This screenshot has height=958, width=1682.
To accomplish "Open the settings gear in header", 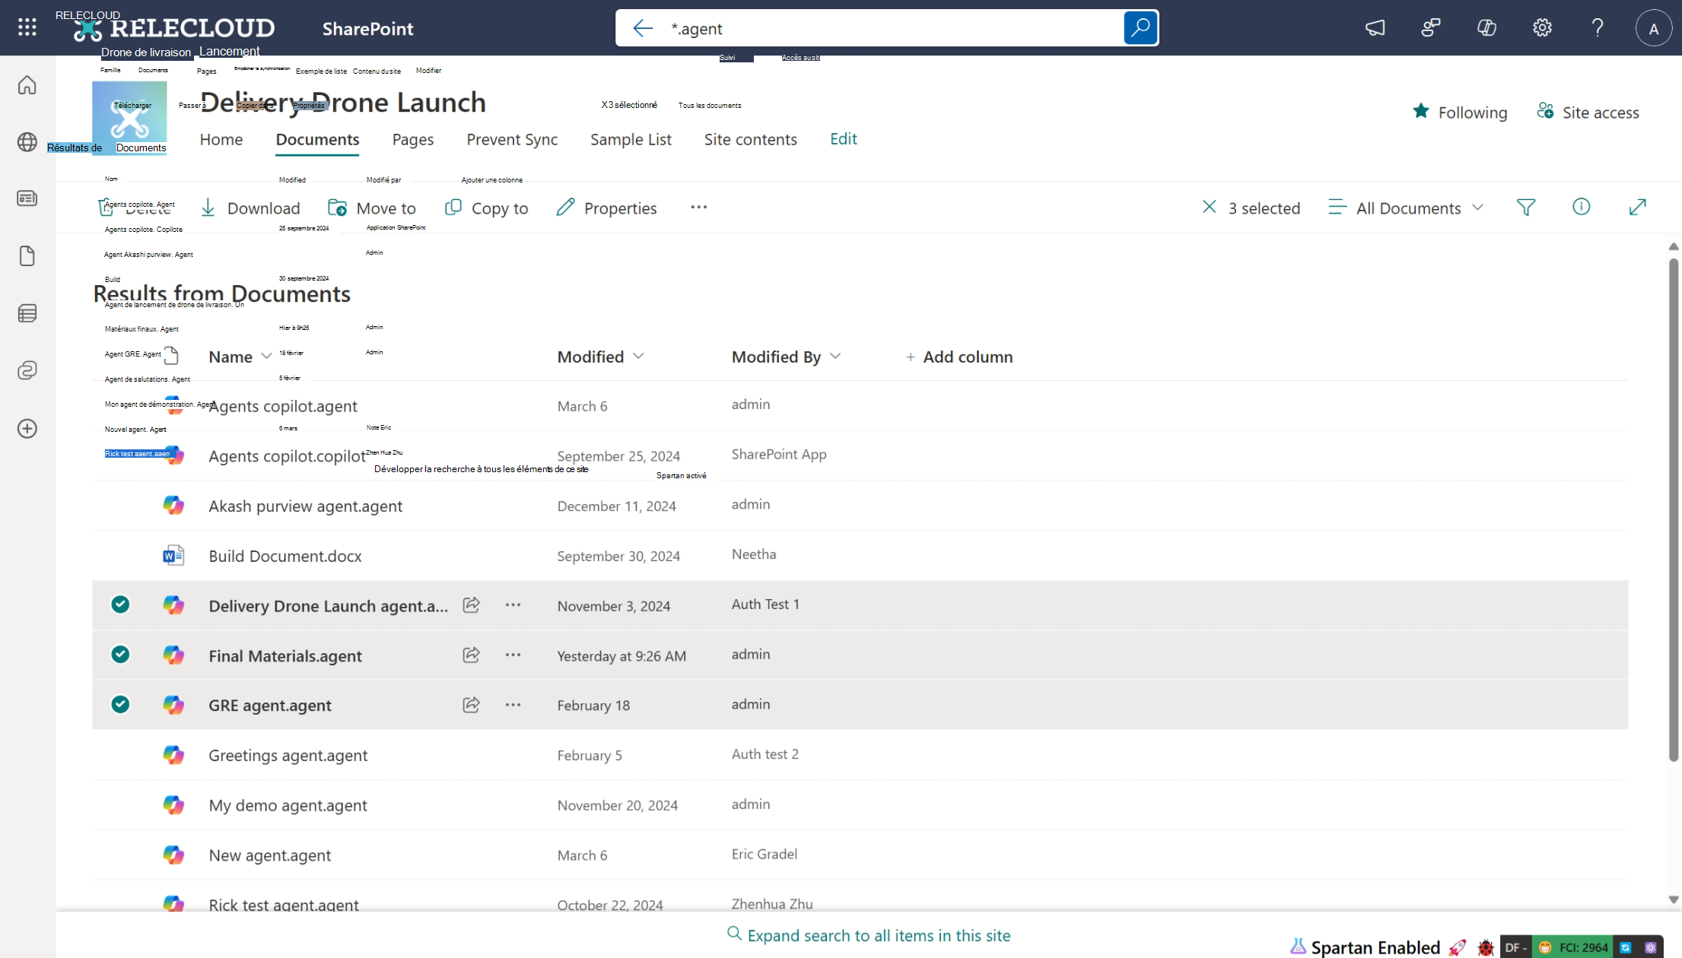I will coord(1542,28).
